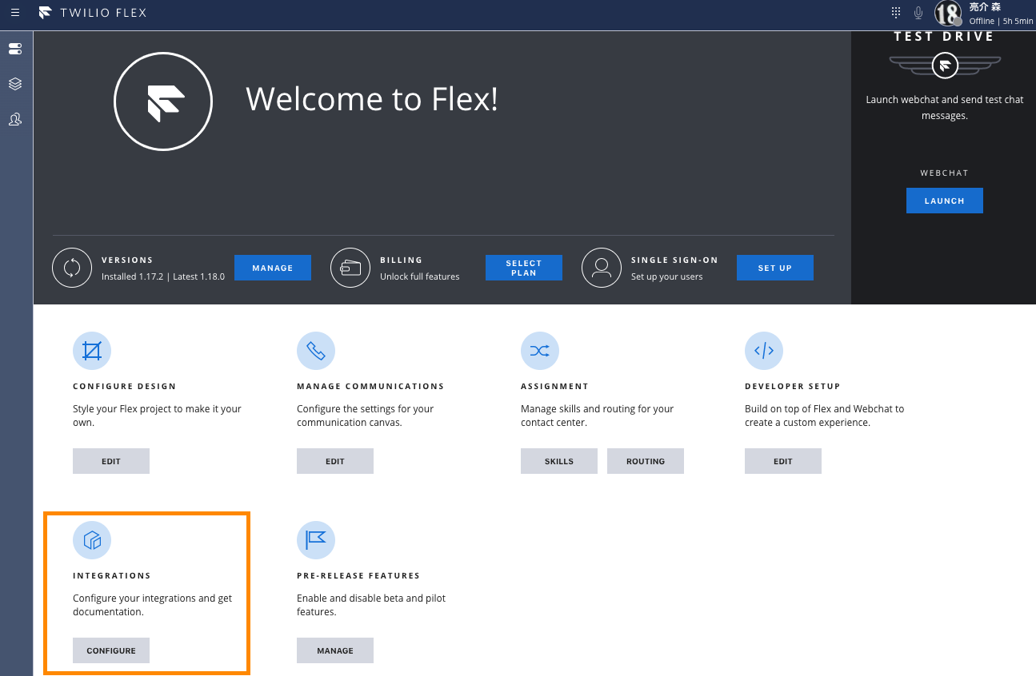
Task: Click the Integrations cube icon
Action: click(92, 540)
